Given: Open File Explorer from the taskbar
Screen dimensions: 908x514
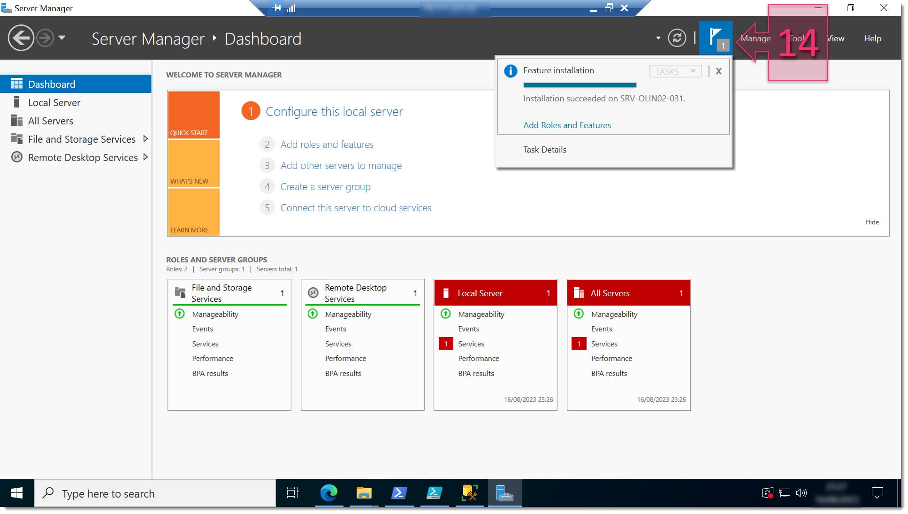Looking at the screenshot, I should pos(364,493).
